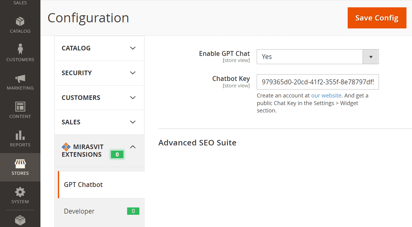Viewport: 412px width, 227px height.
Task: Click the Save Config button
Action: [377, 18]
